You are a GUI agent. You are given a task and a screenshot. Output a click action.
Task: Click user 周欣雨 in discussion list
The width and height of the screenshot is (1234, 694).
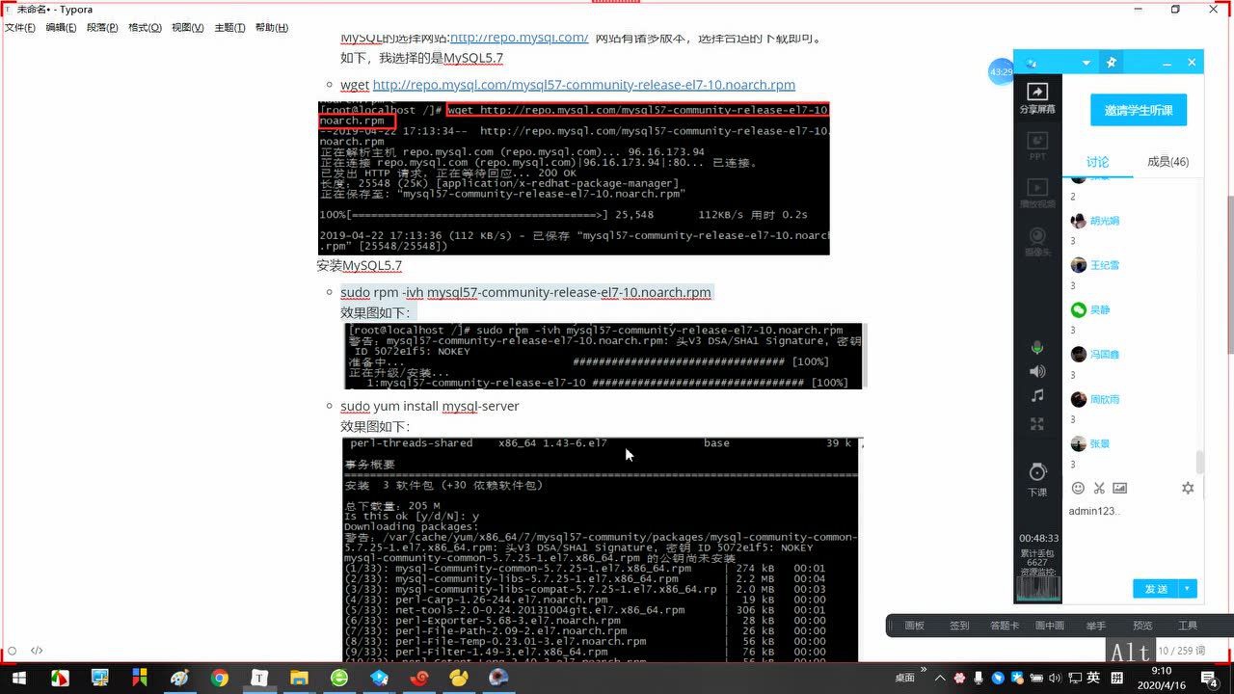tap(1104, 399)
